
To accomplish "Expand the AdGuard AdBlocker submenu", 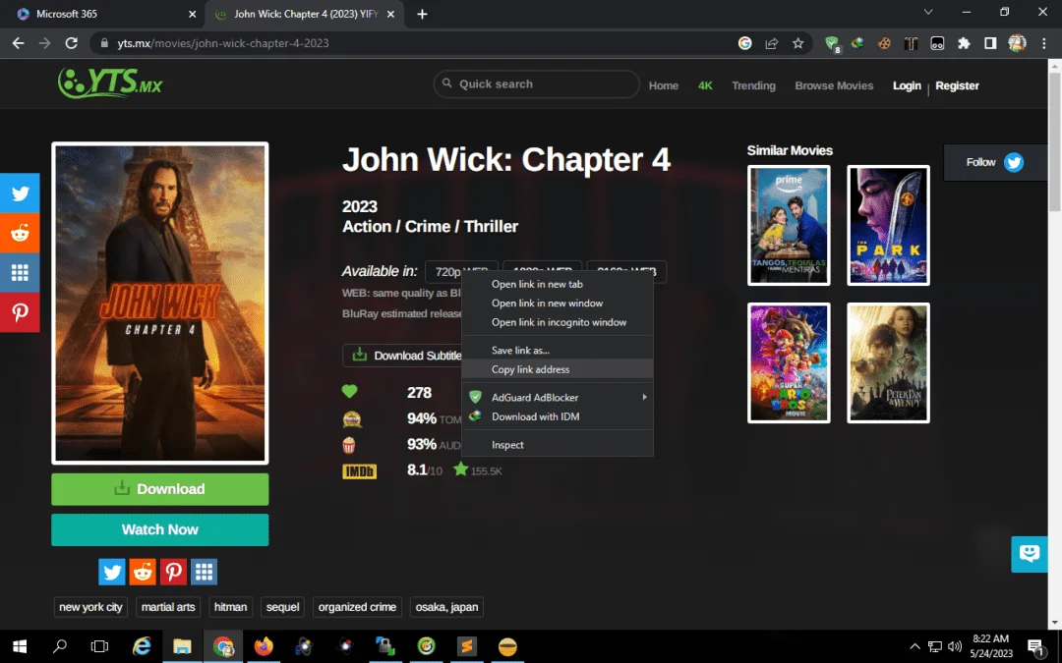I will (558, 397).
